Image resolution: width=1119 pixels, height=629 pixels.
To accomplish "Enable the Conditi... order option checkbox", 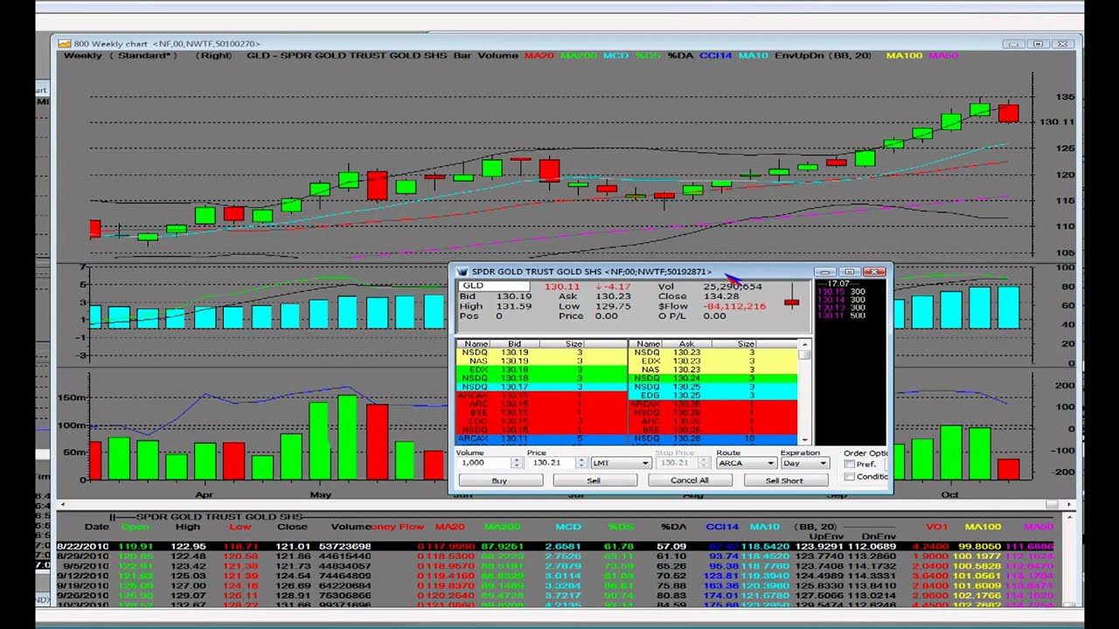I will (x=849, y=477).
